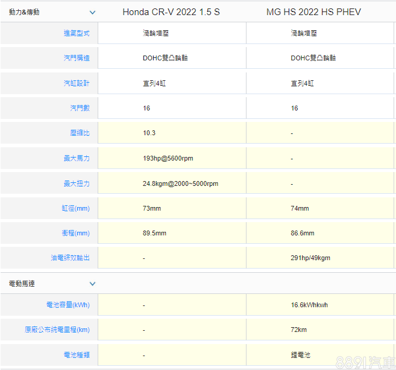396x370 pixels.
Task: Collapse the 電動馬達 section chevron
Action: pos(92,283)
